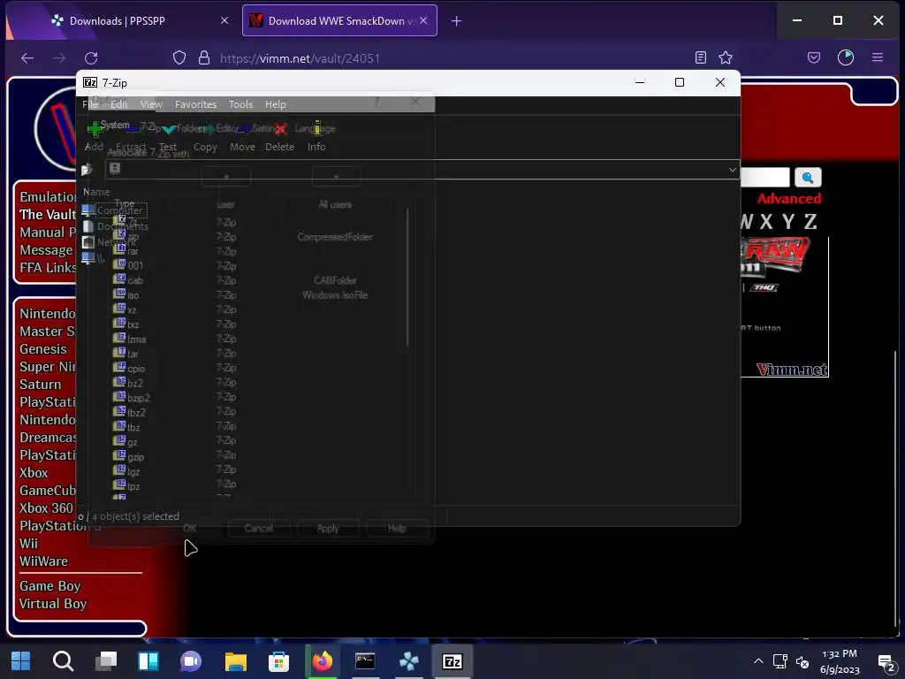The image size is (905, 679).
Task: Open the WiiWare system link
Action: click(x=43, y=561)
